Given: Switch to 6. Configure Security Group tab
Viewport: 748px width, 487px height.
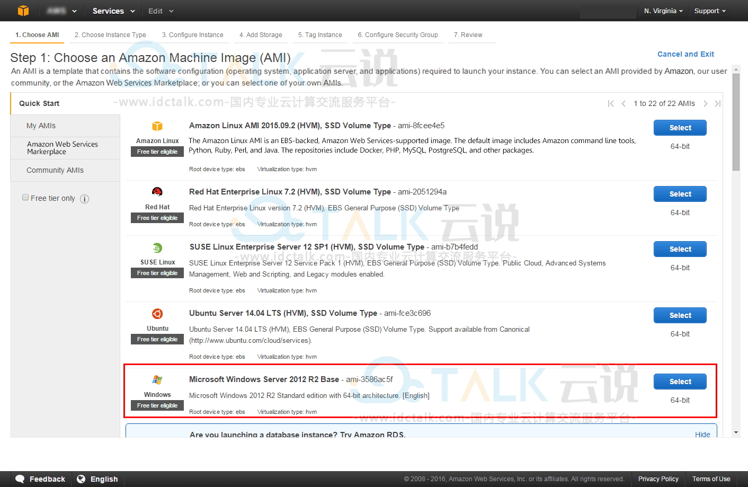Looking at the screenshot, I should 398,35.
